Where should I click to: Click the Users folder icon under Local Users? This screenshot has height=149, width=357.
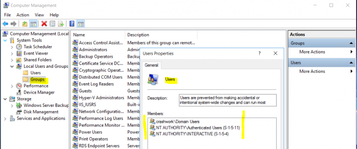[x=26, y=73]
